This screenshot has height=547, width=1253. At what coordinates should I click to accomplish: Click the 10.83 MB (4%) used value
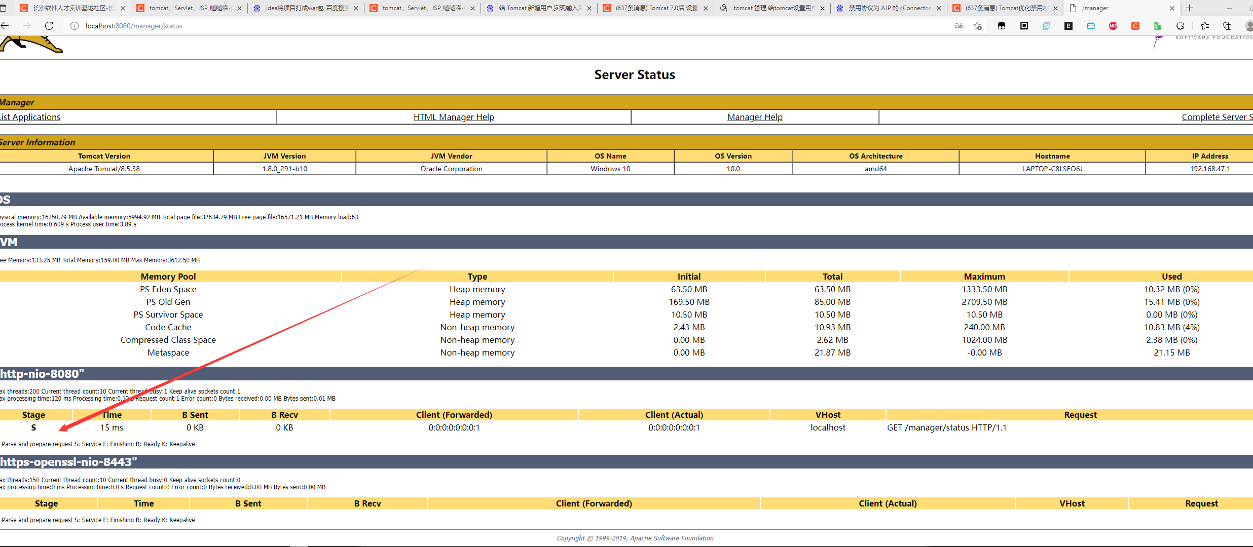tap(1171, 327)
